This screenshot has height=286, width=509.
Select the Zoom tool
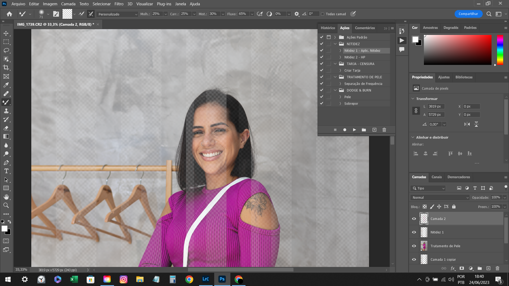click(x=7, y=205)
